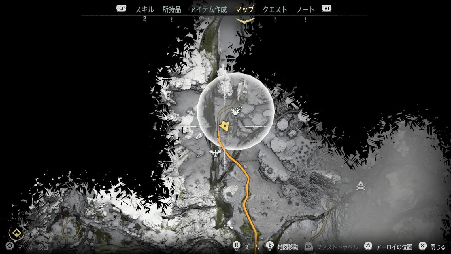451x254 pixels.
Task: Select the campfire icon on the map
Action: (361, 186)
